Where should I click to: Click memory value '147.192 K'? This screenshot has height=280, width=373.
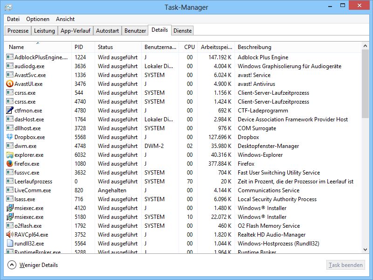click(220, 57)
